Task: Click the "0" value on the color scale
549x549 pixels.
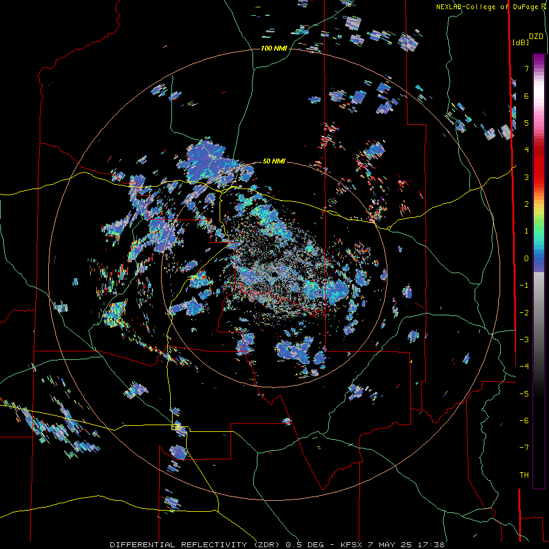Action: (x=526, y=259)
